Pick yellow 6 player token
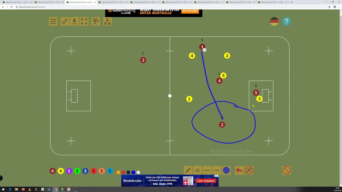 tap(61, 171)
